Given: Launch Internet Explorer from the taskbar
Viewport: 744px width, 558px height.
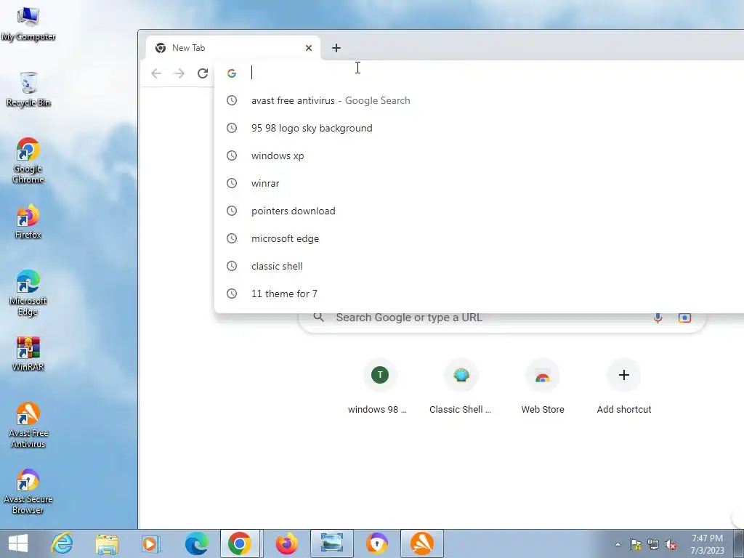Looking at the screenshot, I should tap(62, 543).
